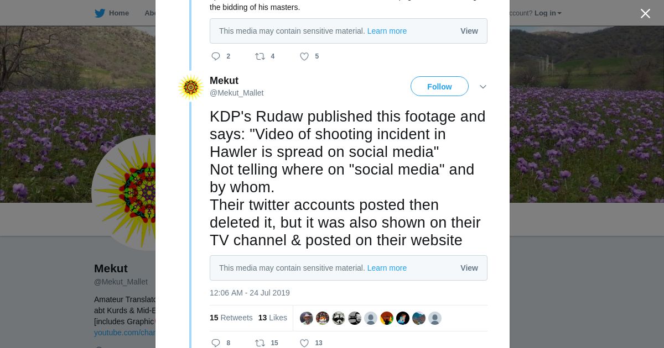Open the 15 Retweets list
This screenshot has height=348, width=664.
231,318
